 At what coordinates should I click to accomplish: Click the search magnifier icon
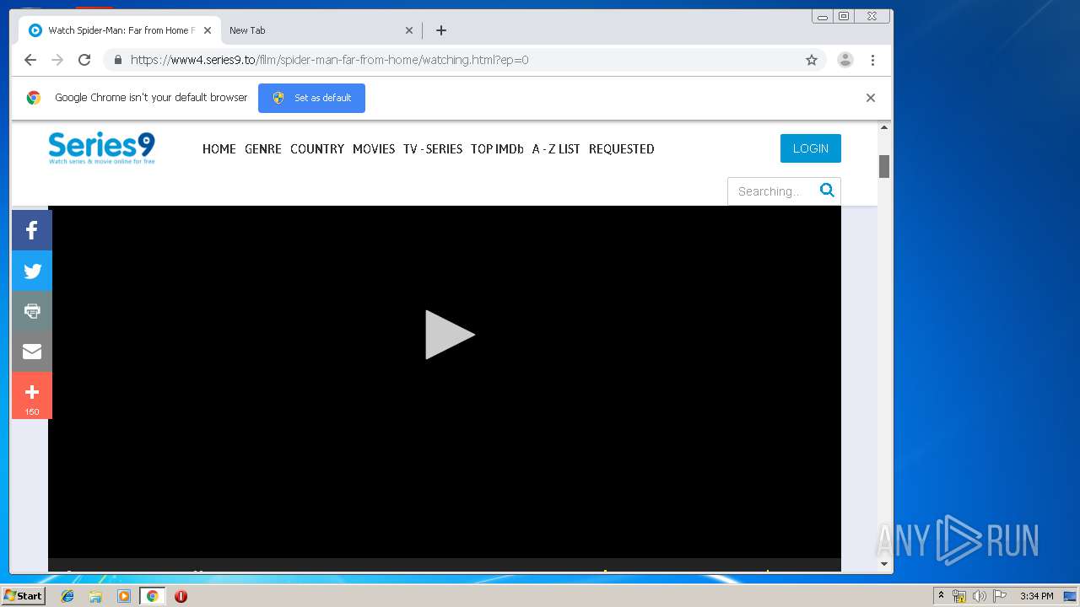(x=827, y=190)
